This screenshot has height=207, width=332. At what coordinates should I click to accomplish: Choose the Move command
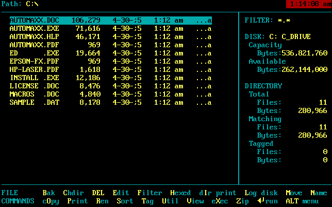294,193
